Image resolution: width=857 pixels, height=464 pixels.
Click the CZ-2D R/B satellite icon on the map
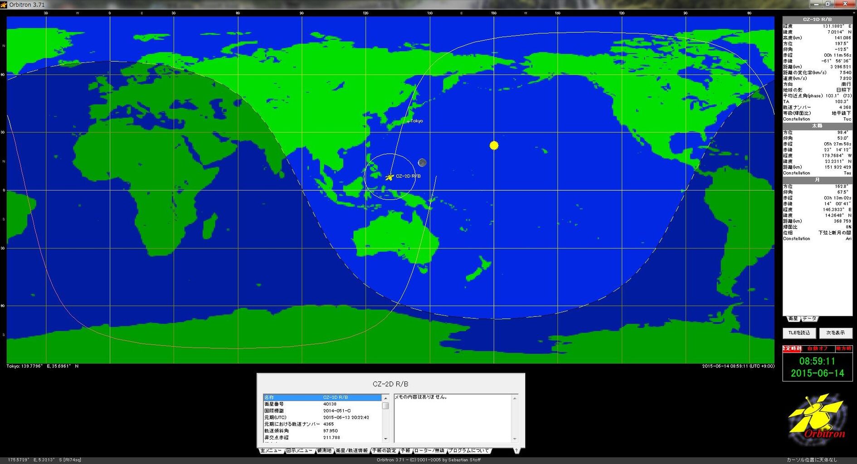click(x=389, y=177)
